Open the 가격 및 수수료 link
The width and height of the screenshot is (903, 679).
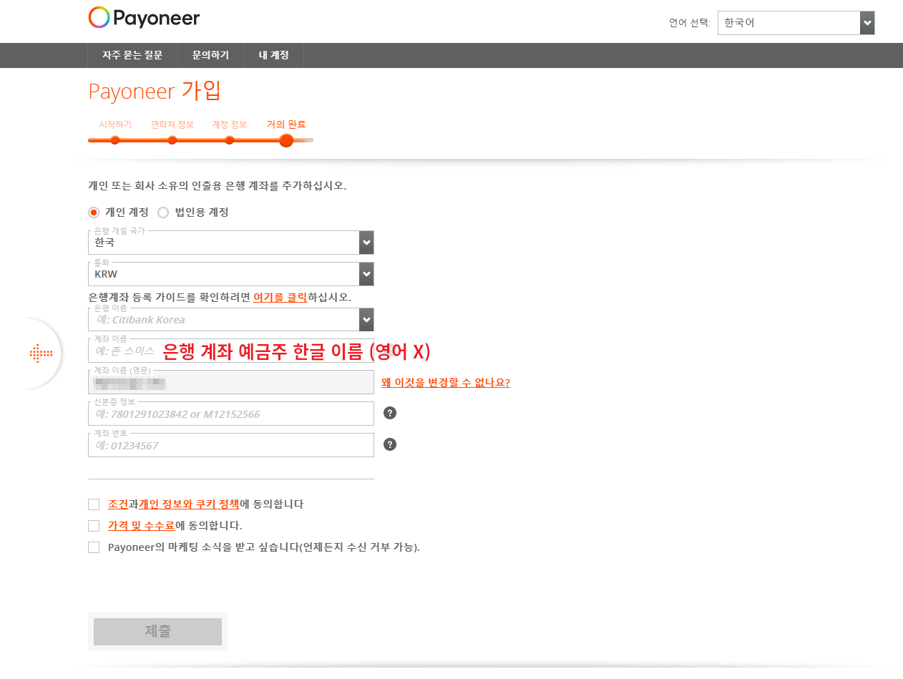tap(142, 526)
